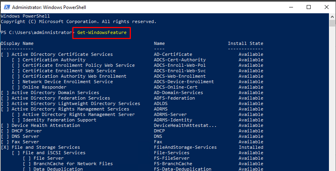Click the 'AD-Domain-Services' feature name
This screenshot has width=336, height=171.
[x=179, y=93]
